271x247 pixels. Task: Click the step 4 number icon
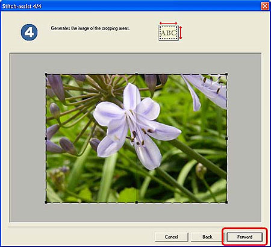point(29,33)
